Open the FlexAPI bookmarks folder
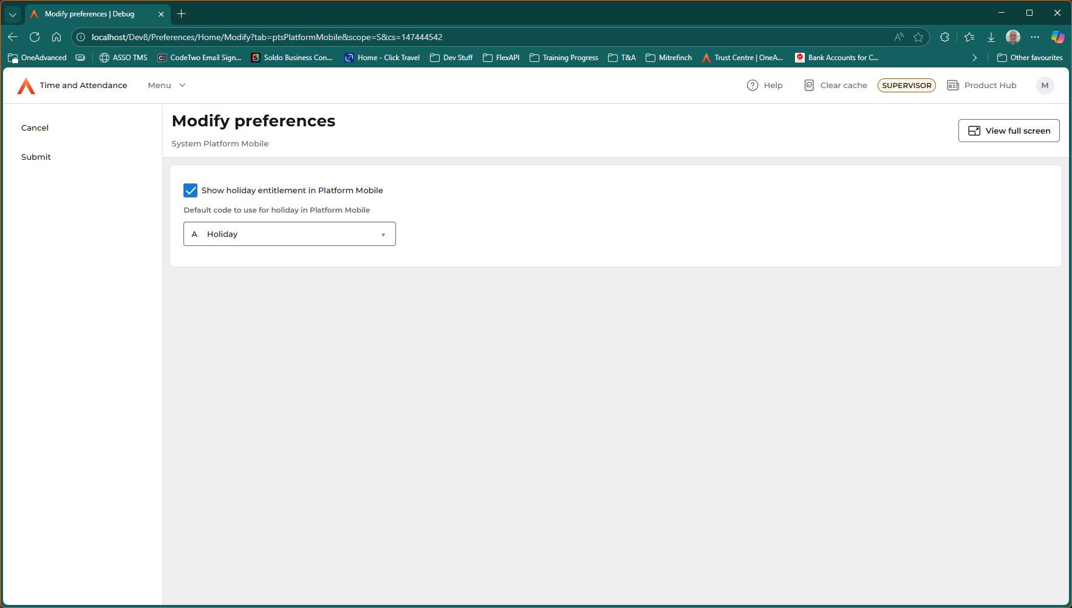 click(x=501, y=58)
